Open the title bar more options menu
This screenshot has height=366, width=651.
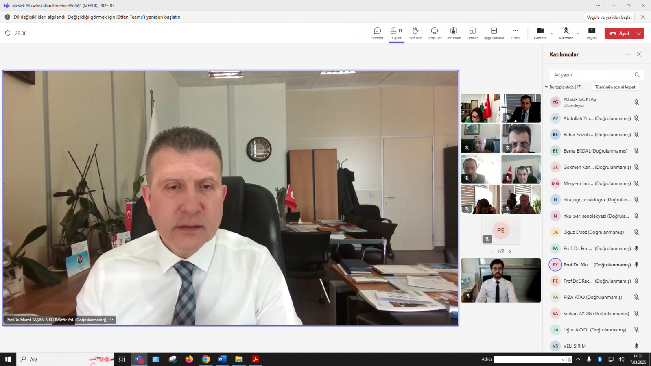click(x=598, y=5)
